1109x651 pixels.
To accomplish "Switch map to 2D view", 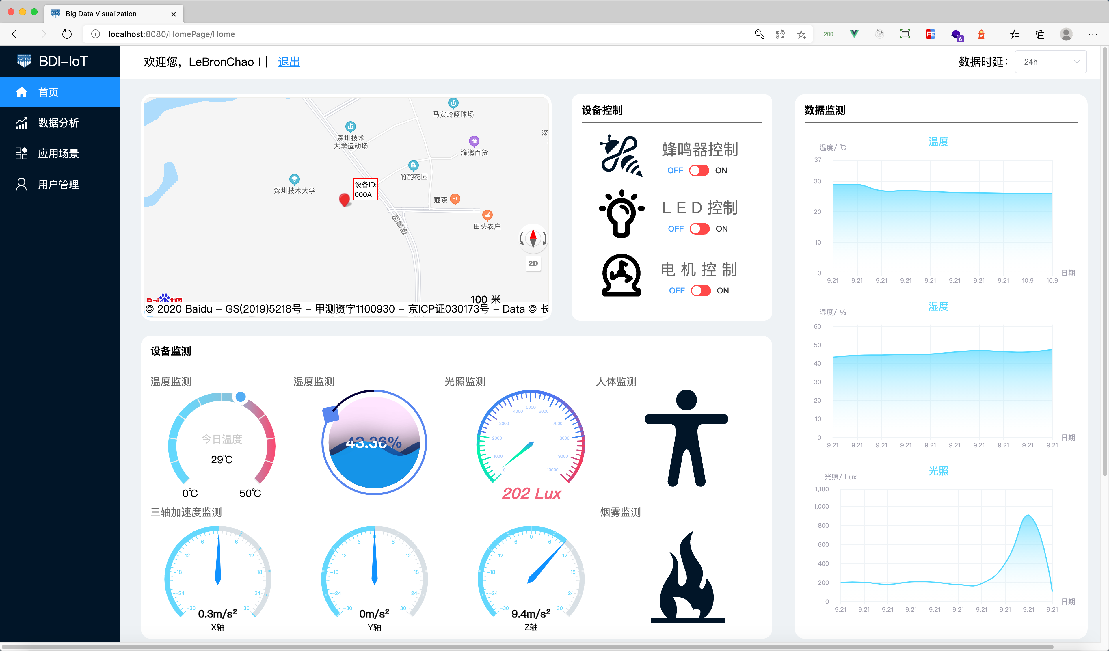I will tap(533, 263).
